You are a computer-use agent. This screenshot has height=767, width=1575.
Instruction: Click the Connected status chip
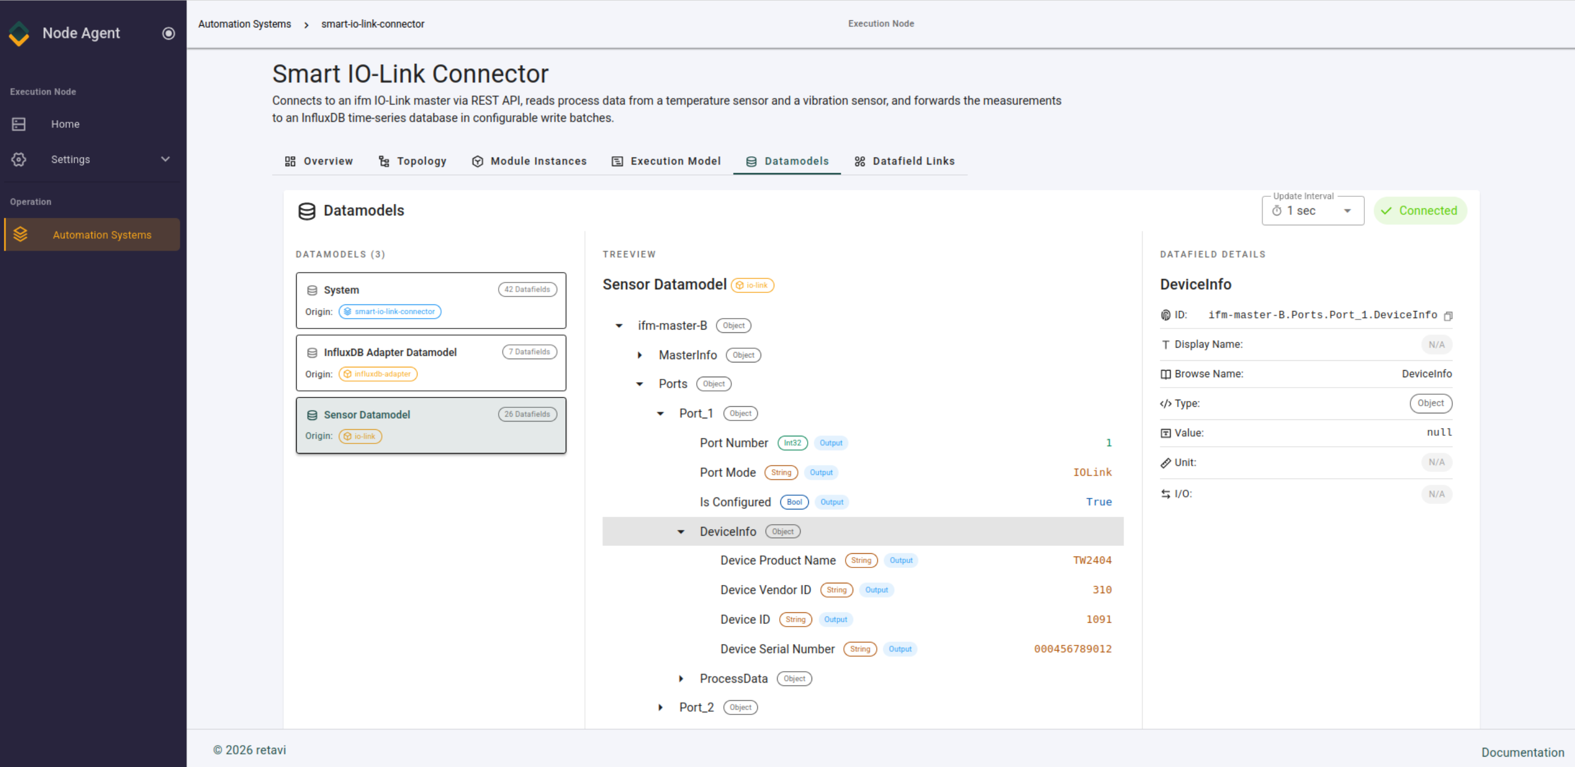(x=1420, y=210)
